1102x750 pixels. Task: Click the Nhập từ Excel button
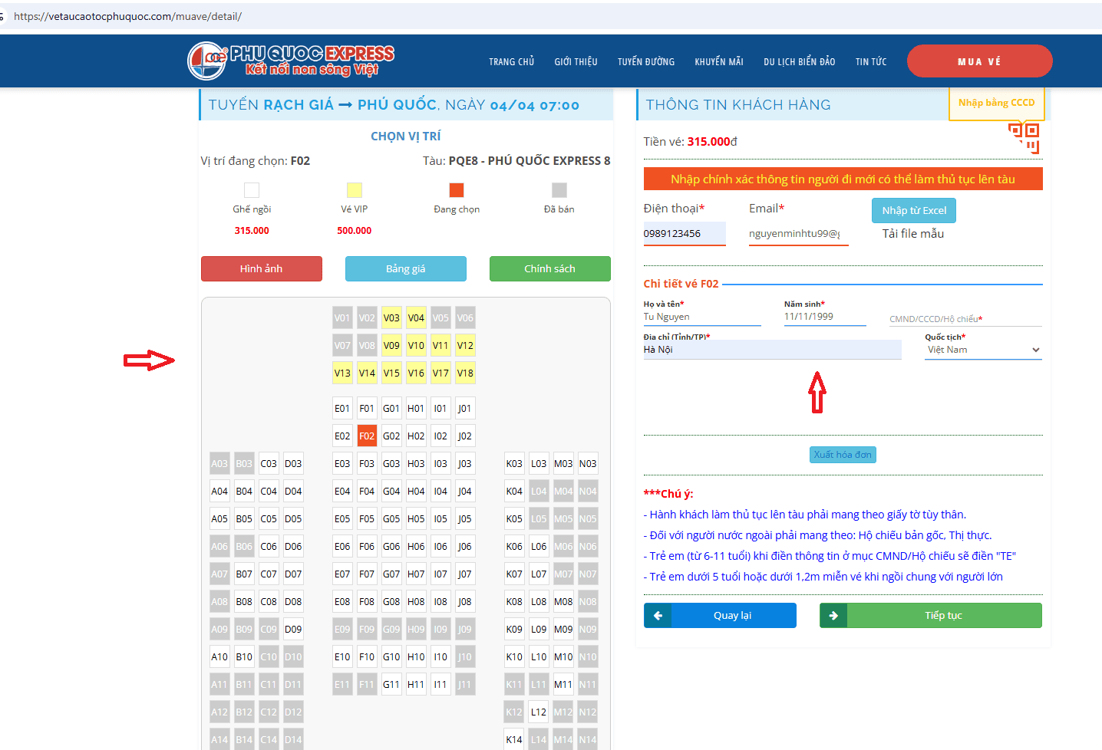click(x=913, y=211)
